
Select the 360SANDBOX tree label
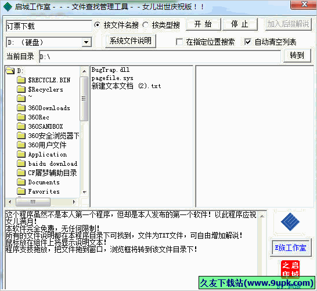tap(45, 126)
